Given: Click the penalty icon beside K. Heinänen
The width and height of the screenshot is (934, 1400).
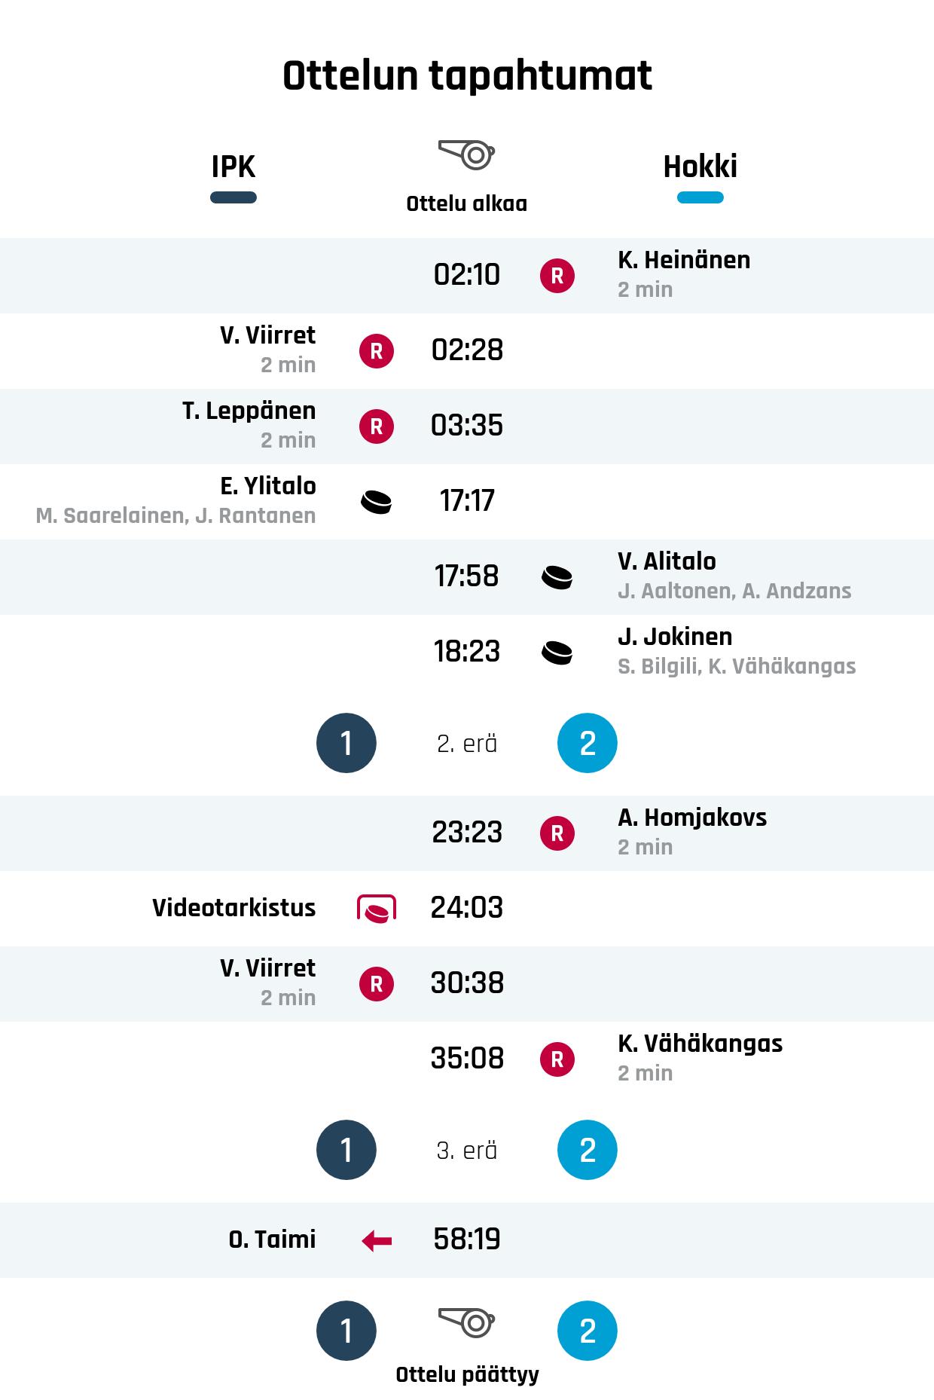Looking at the screenshot, I should [557, 276].
